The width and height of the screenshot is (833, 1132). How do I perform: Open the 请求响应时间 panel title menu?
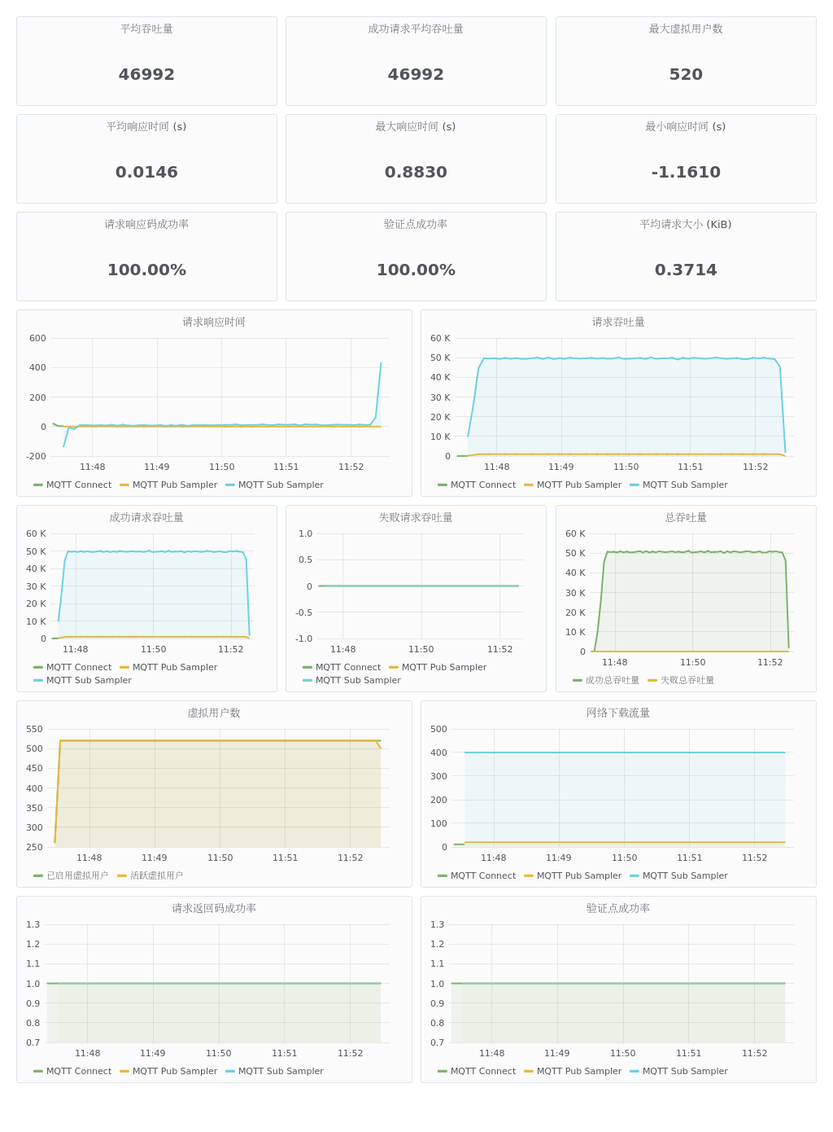[x=214, y=322]
